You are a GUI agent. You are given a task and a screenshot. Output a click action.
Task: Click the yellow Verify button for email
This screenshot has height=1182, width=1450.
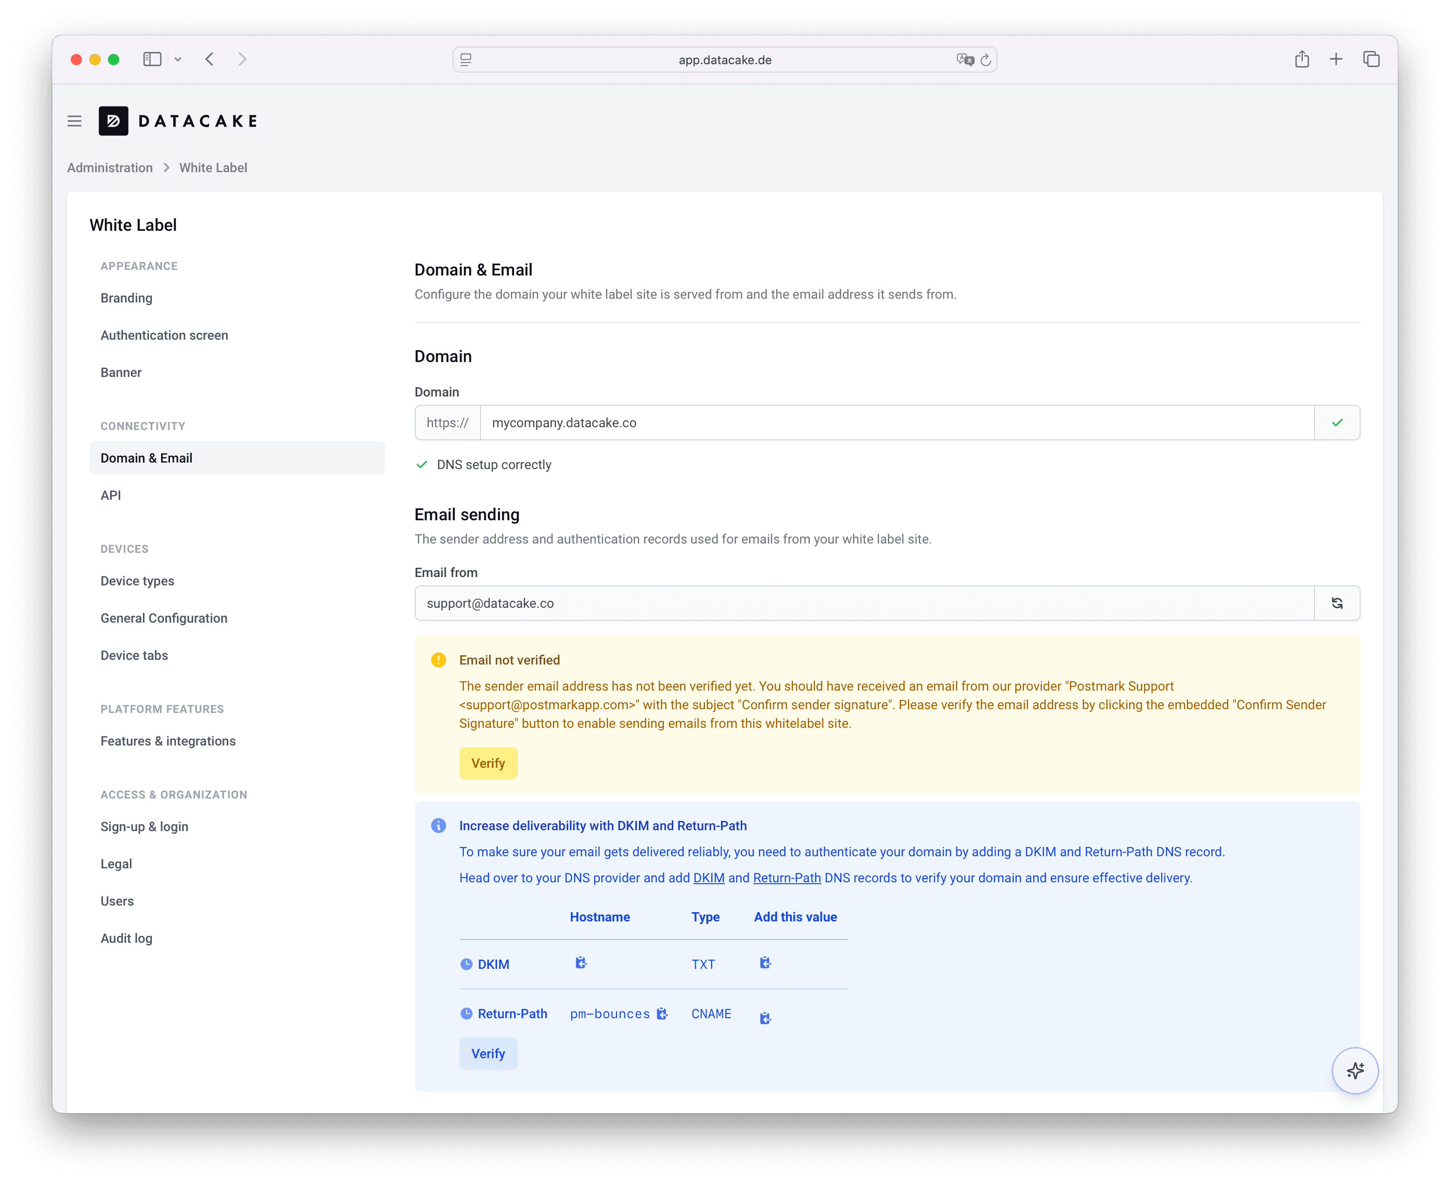coord(488,763)
